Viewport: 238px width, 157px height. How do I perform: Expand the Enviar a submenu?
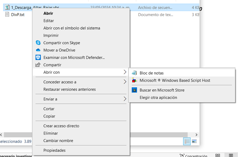click(125, 99)
